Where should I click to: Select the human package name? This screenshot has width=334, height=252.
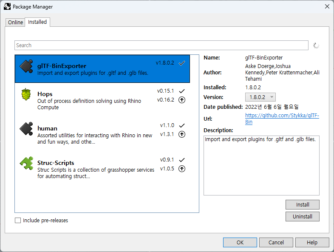coord(47,128)
